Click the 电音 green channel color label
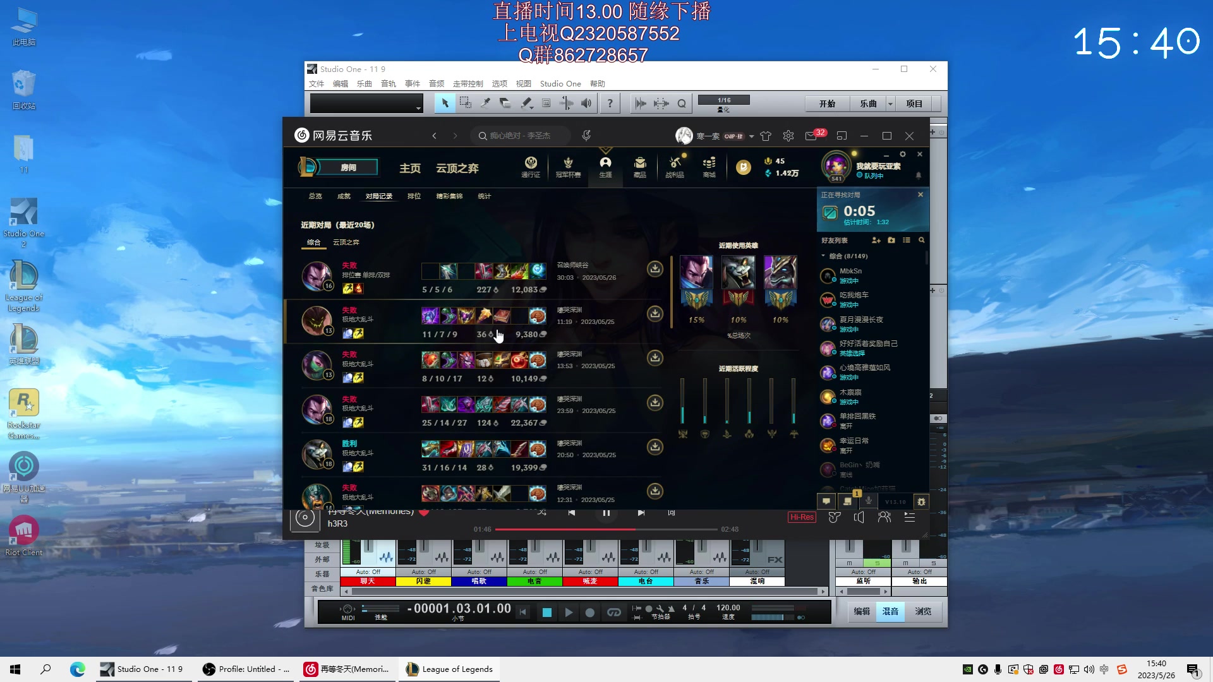Screen dimensions: 1213x682 pos(534,581)
